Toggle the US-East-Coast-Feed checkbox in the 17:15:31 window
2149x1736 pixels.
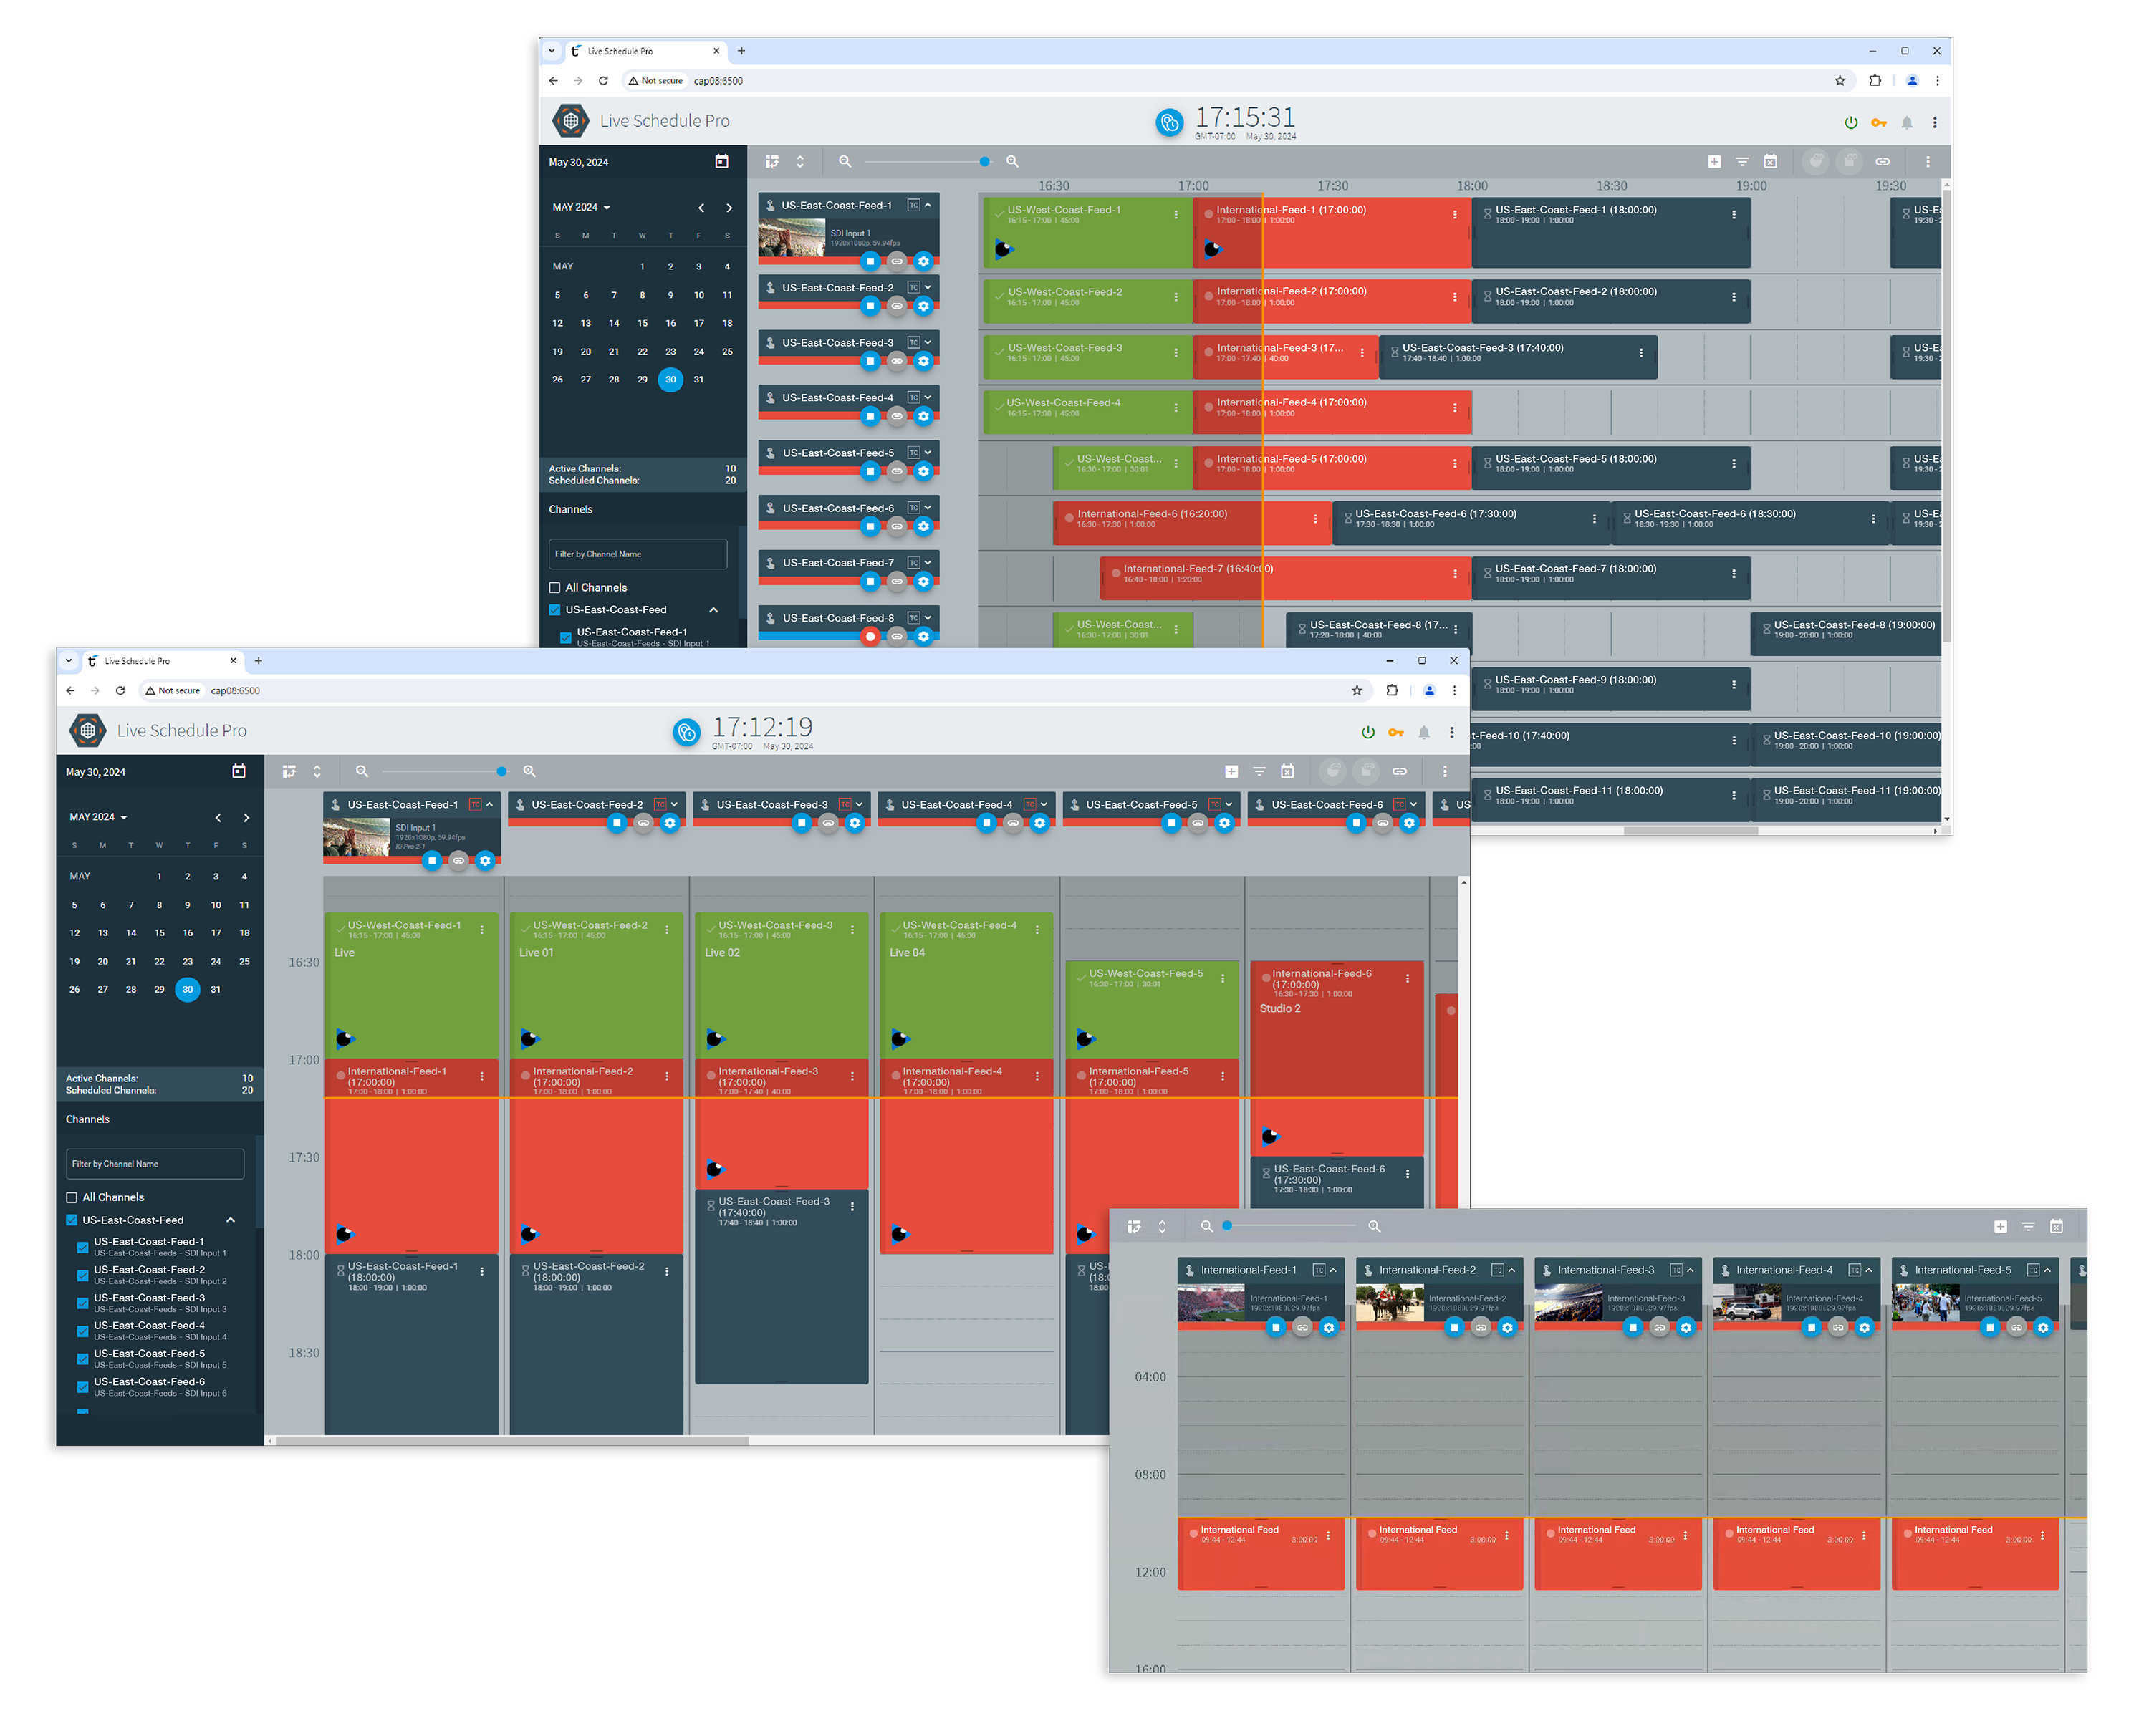[x=555, y=610]
